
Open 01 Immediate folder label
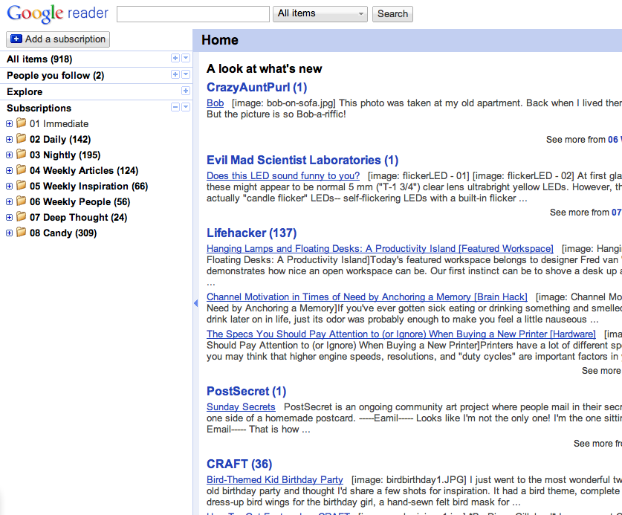59,124
